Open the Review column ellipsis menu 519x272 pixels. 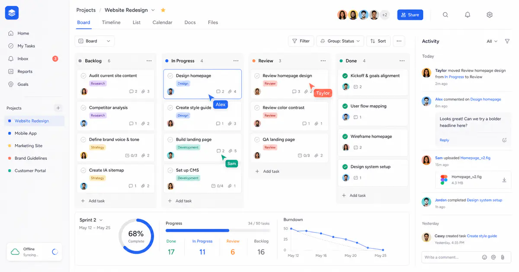[323, 61]
